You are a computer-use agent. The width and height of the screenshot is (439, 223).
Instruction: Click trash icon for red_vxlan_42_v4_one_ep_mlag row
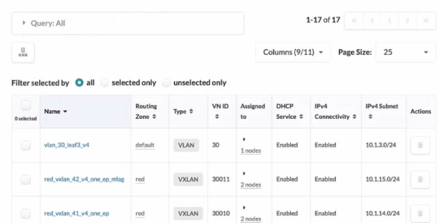coord(420,180)
